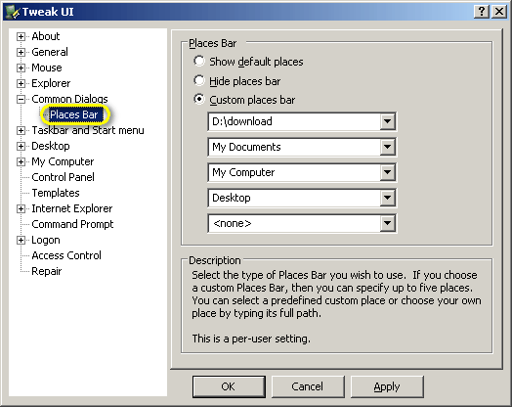Click the OK button
512x407 pixels.
(x=229, y=386)
